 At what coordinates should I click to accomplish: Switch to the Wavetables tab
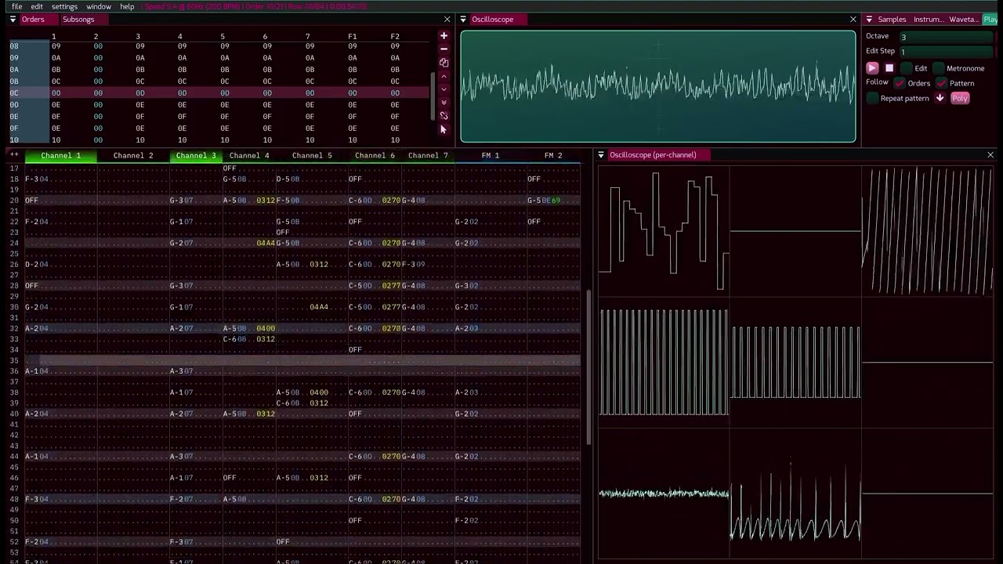pos(963,19)
